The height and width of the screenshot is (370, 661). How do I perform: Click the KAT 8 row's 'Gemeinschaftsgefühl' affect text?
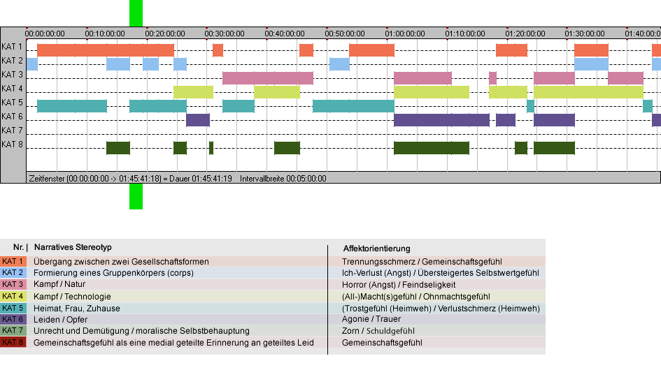pyautogui.click(x=382, y=343)
